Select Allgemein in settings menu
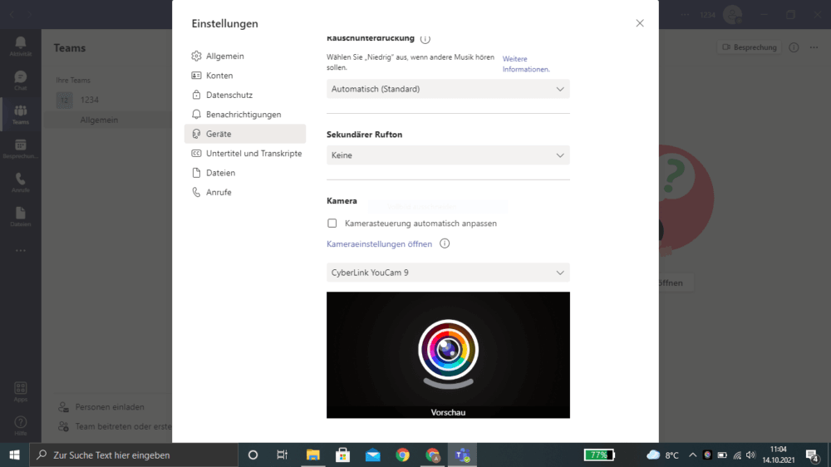 pos(245,57)
